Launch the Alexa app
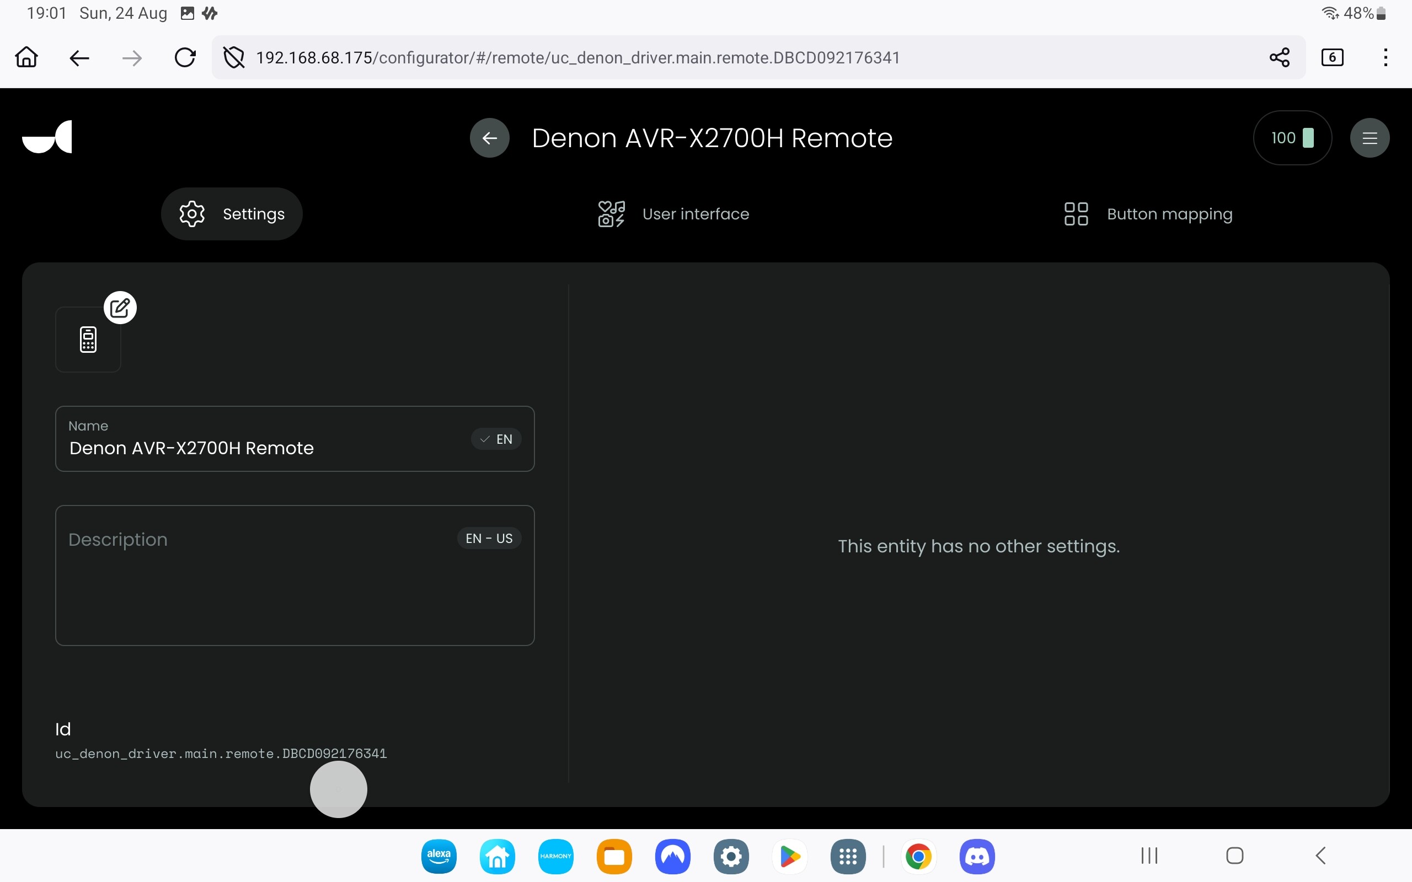Image resolution: width=1412 pixels, height=882 pixels. point(439,856)
